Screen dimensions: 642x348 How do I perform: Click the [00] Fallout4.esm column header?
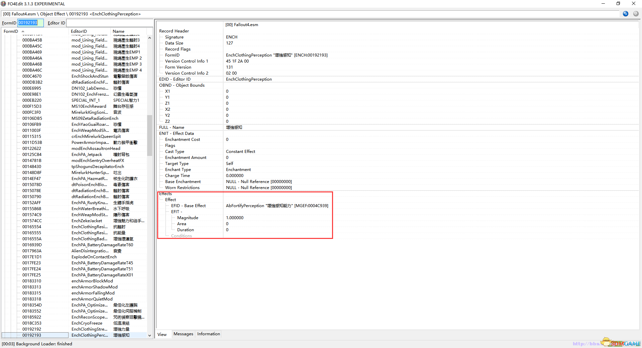tap(242, 25)
